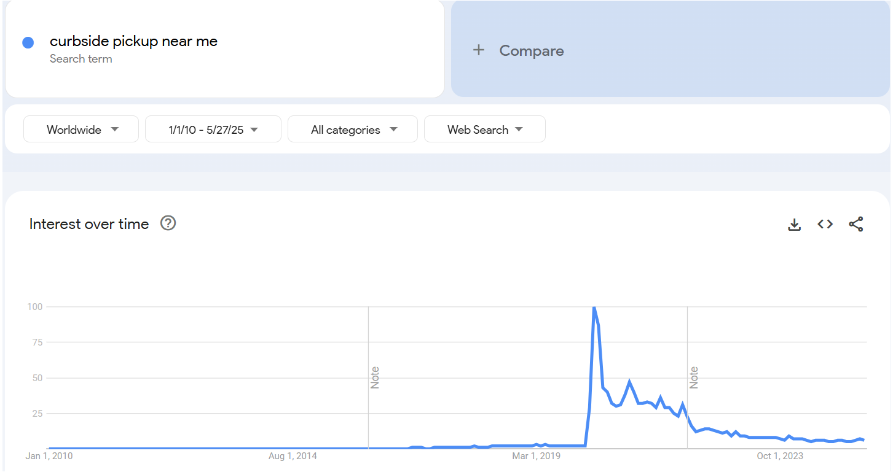This screenshot has height=472, width=893.
Task: Click the Aug 1, 2014 axis label
Action: pyautogui.click(x=293, y=456)
